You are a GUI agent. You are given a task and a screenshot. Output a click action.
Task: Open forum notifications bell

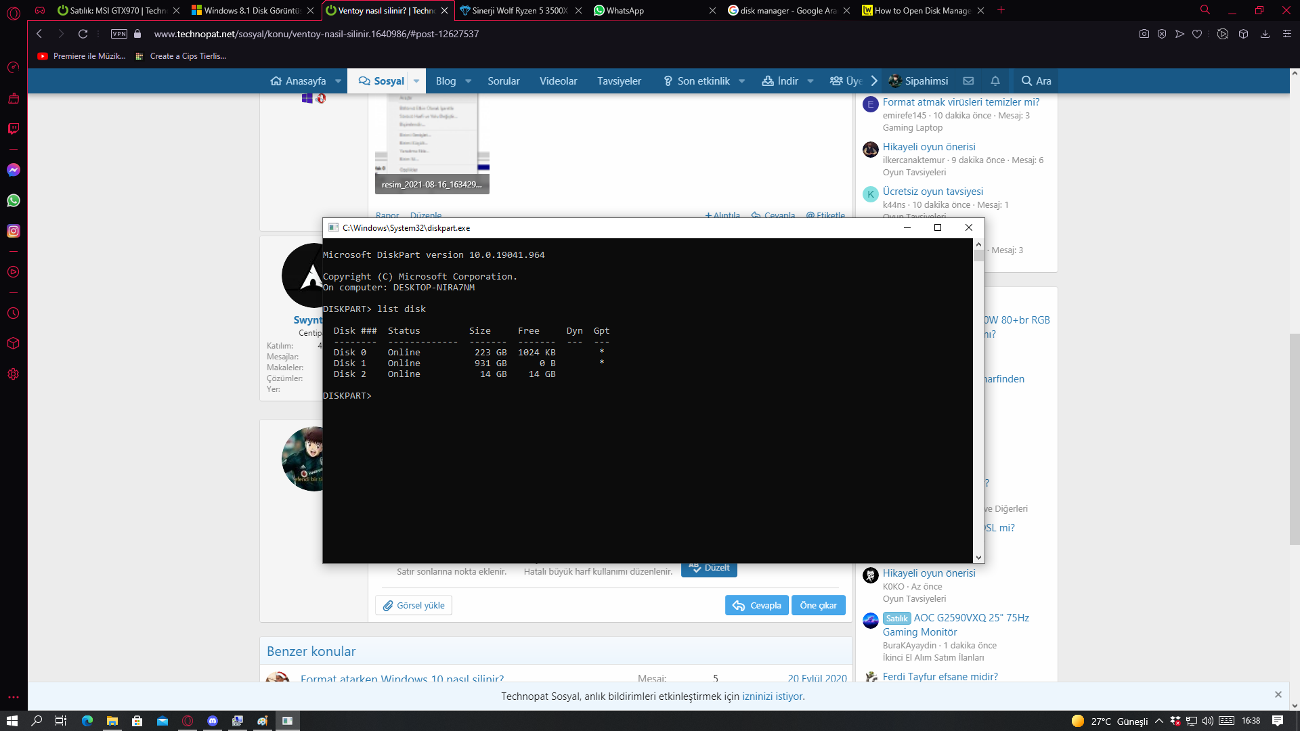tap(995, 81)
